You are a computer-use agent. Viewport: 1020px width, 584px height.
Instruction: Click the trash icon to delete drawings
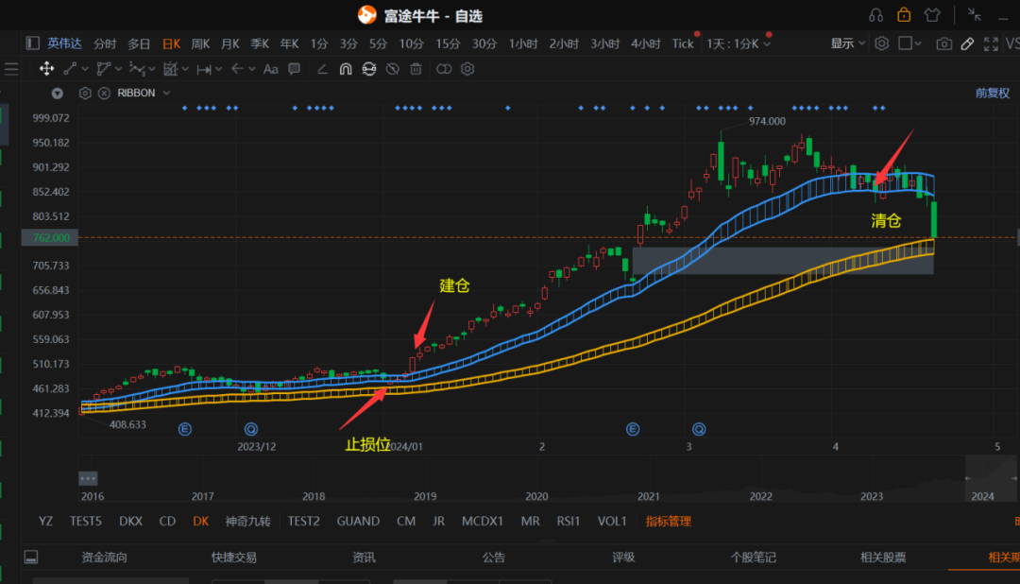point(416,69)
